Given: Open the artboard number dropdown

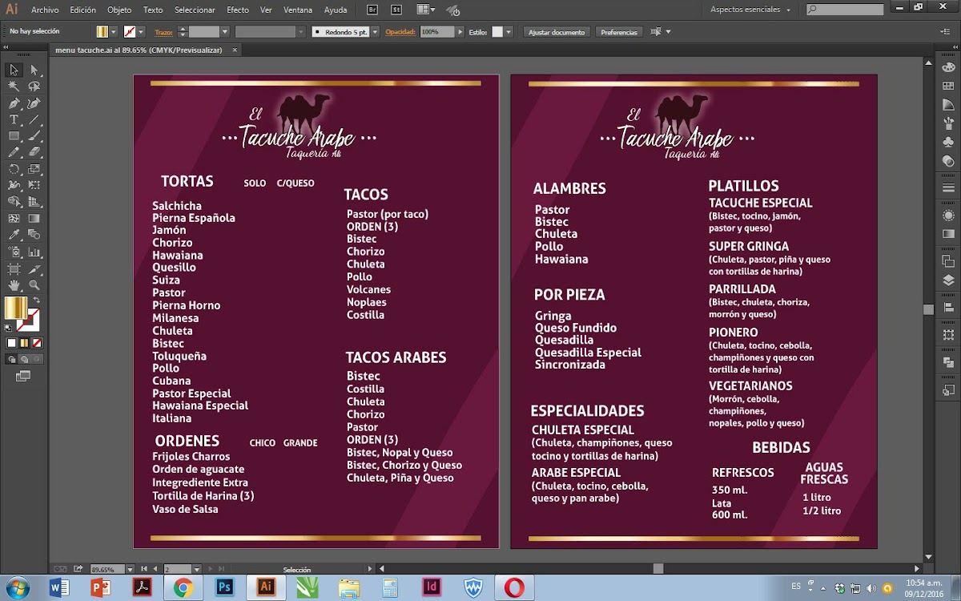Looking at the screenshot, I should point(197,569).
